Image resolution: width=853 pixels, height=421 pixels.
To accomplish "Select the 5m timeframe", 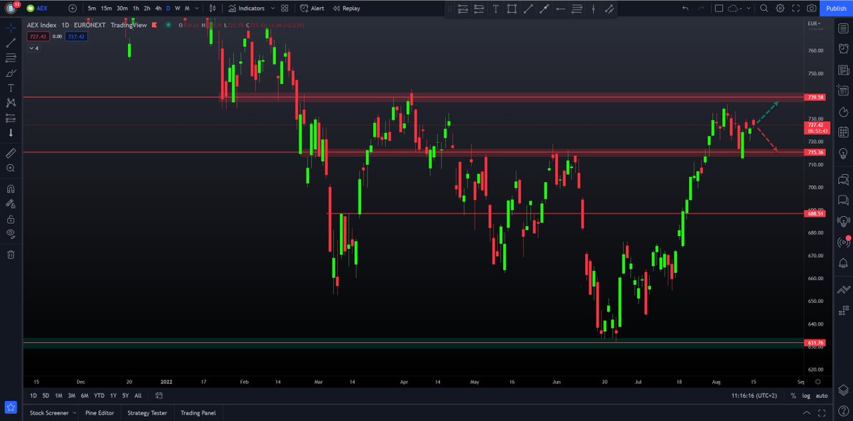I will [92, 9].
